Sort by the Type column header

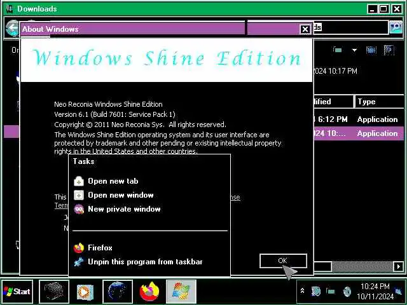coord(380,102)
